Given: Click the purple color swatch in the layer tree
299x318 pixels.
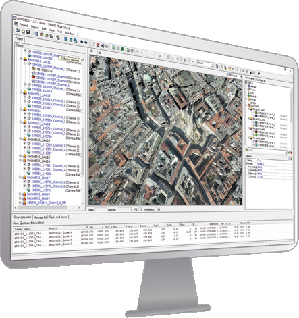Looking at the screenshot, I should [x=256, y=142].
